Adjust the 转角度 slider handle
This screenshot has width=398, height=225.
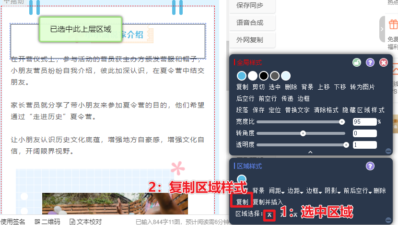(303, 133)
